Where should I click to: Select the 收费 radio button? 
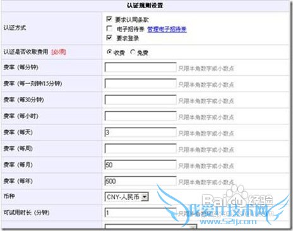(109, 52)
